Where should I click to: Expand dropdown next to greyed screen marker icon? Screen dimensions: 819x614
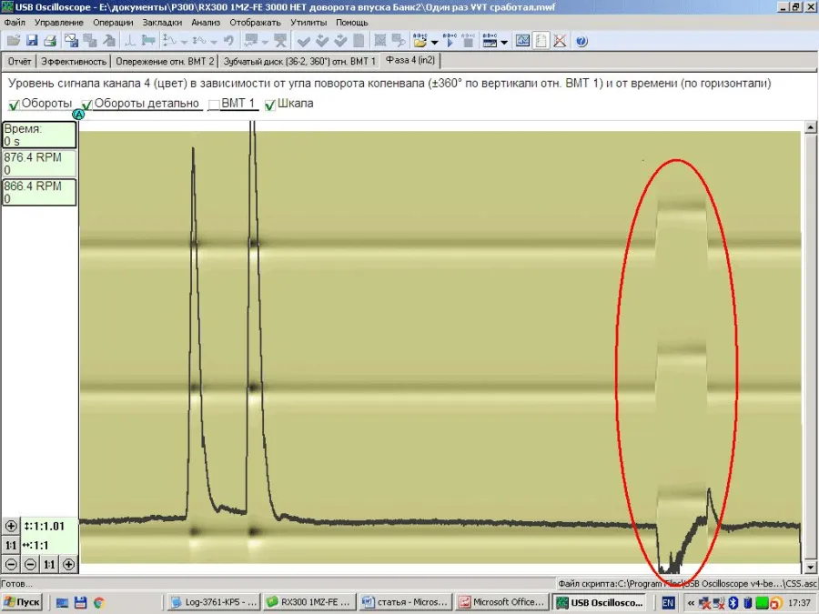point(265,42)
